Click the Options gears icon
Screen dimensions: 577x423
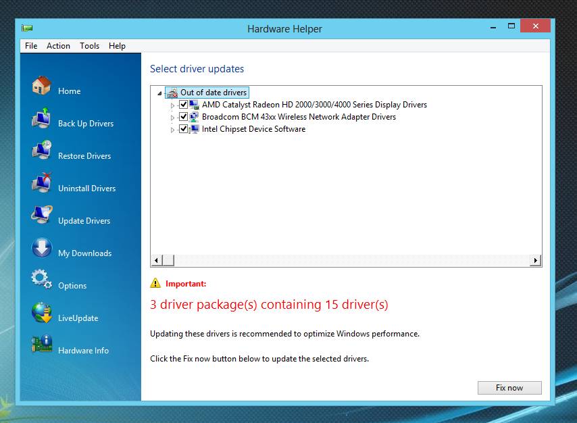coord(42,279)
